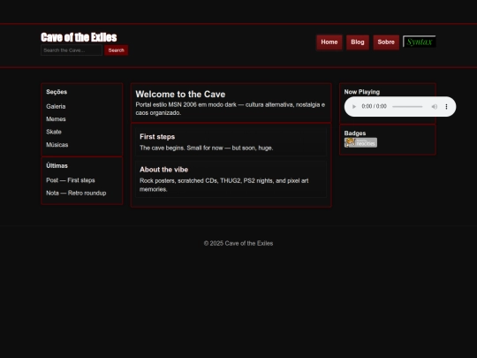
Task: Open the Músicas section
Action: pyautogui.click(x=57, y=145)
